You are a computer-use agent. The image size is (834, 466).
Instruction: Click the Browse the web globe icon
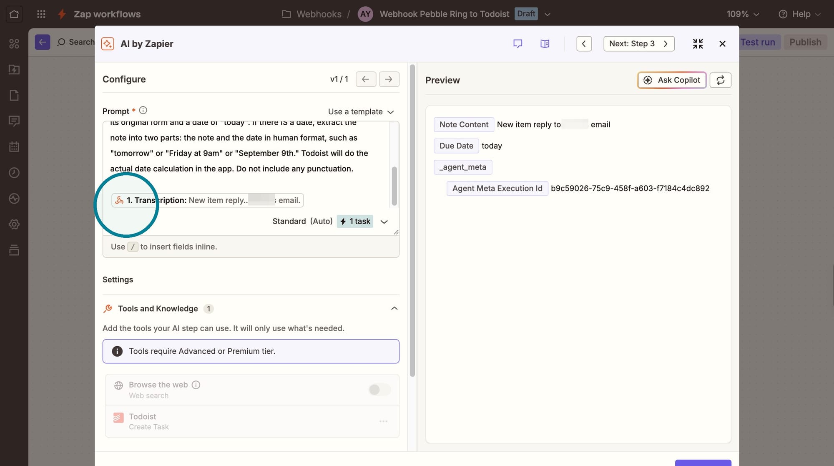tap(118, 385)
